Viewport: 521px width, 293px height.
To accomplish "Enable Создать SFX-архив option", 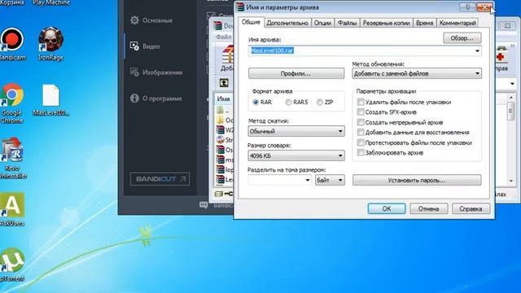I will coord(361,112).
